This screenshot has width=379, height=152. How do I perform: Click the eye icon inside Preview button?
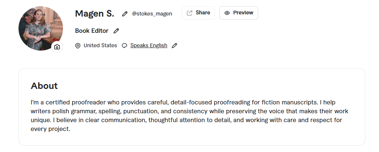227,13
